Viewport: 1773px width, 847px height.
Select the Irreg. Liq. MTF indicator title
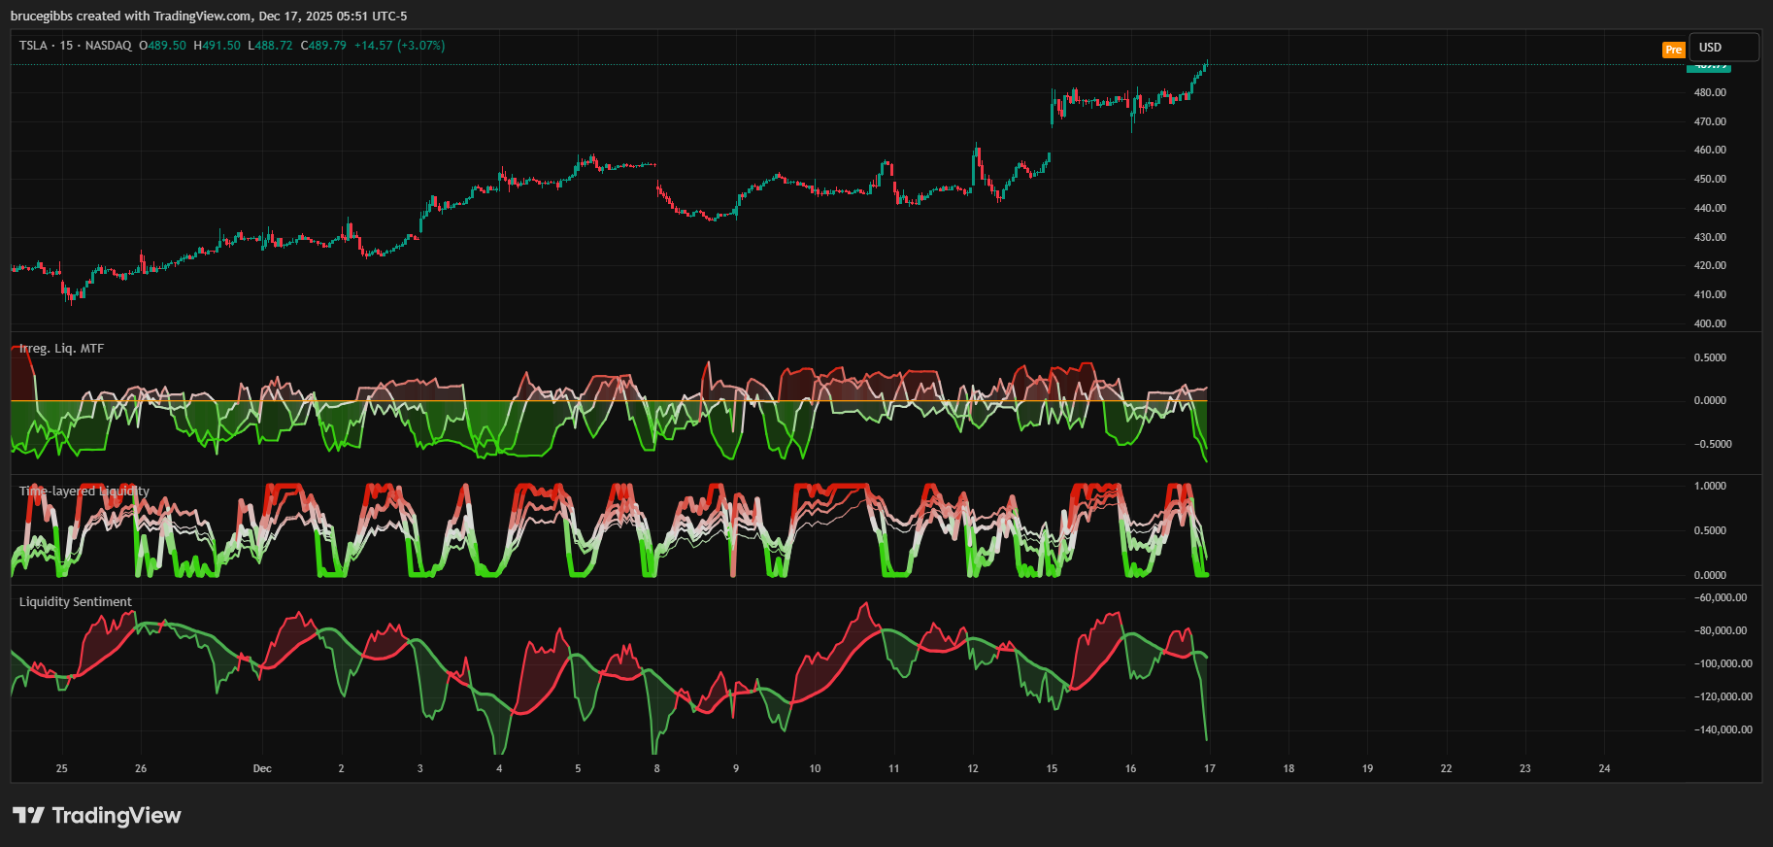[x=61, y=349]
